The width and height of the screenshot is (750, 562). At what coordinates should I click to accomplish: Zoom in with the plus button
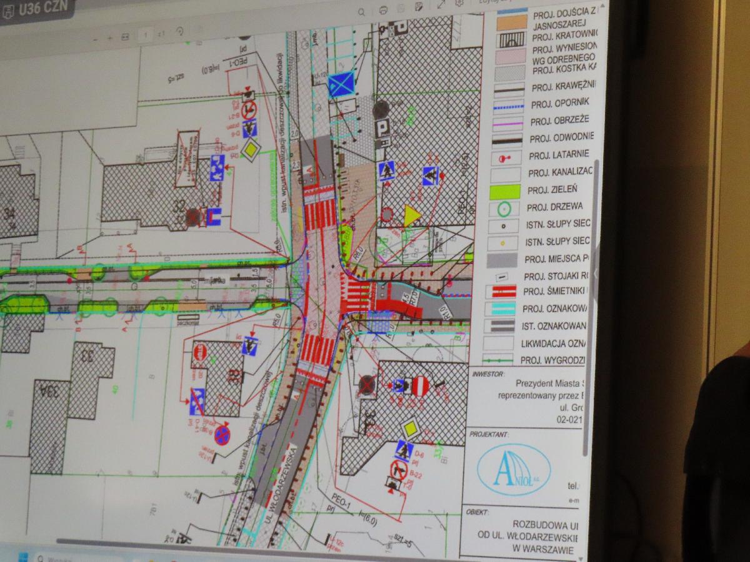(x=109, y=37)
